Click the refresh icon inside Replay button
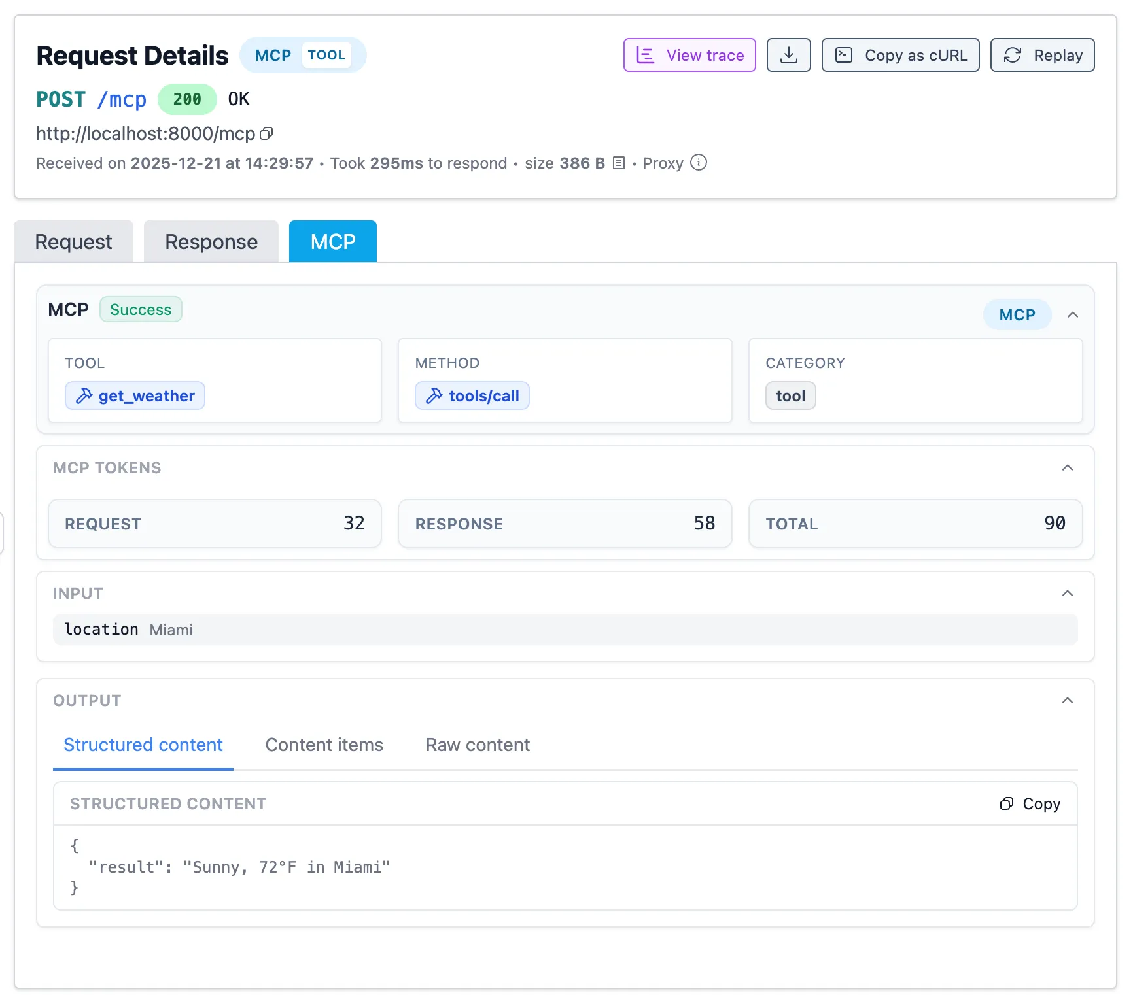Image resolution: width=1133 pixels, height=1008 pixels. pyautogui.click(x=1013, y=55)
